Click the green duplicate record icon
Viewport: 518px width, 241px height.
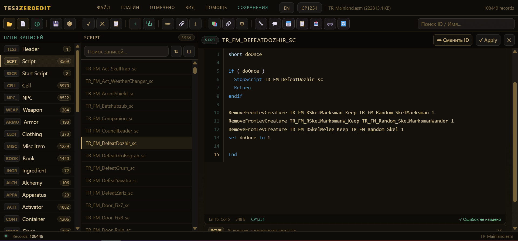point(149,24)
